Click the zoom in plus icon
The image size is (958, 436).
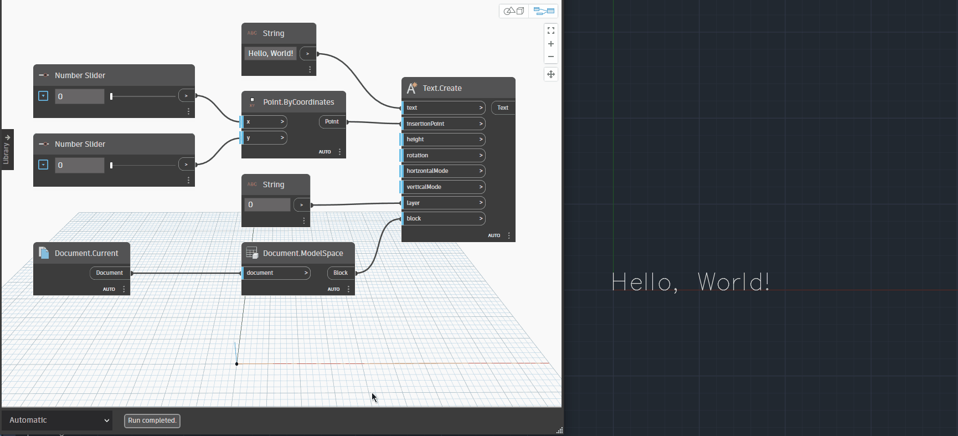click(550, 44)
